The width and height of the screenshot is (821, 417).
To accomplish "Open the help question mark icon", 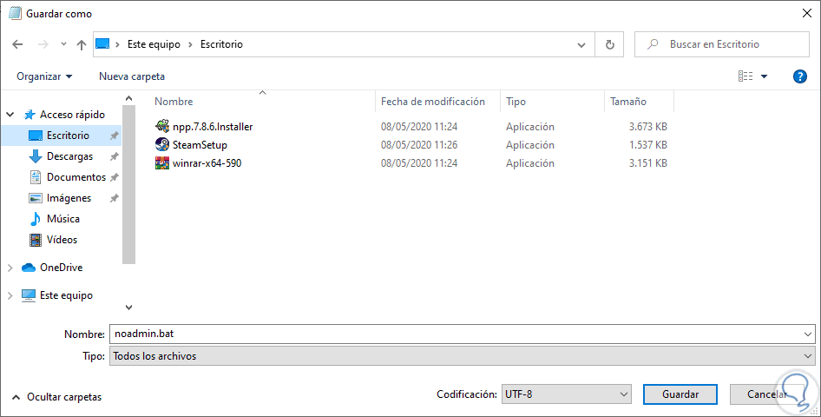I will (800, 76).
